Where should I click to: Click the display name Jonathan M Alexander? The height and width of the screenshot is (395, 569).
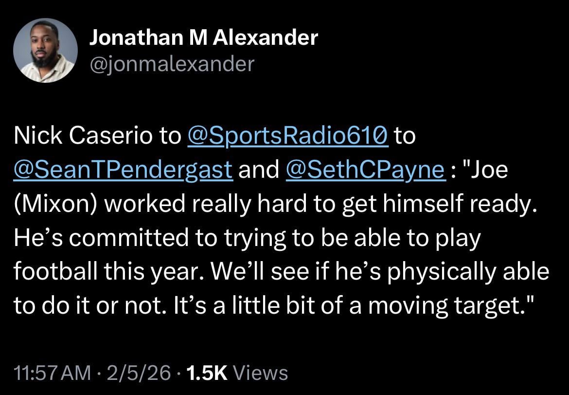pyautogui.click(x=204, y=37)
